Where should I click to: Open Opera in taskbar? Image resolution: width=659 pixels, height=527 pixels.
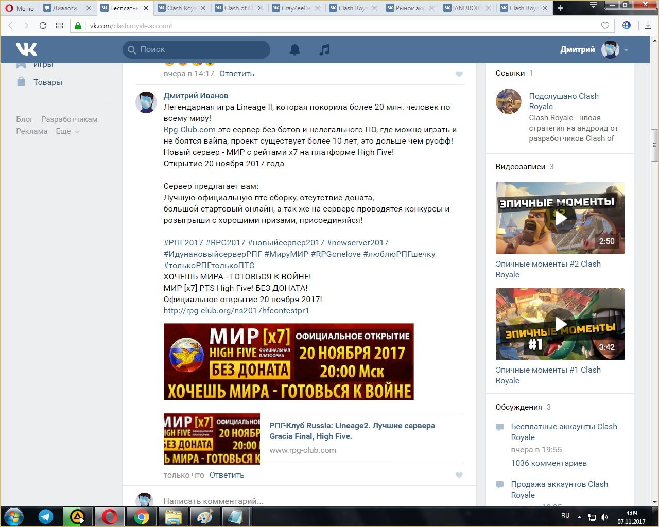click(109, 517)
